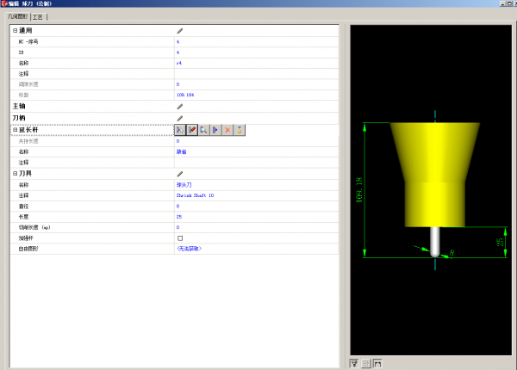
Task: Click the tool view icon below the preview
Action: click(x=354, y=363)
